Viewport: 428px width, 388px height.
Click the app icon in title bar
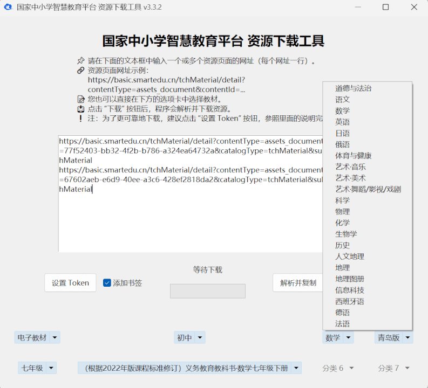8,7
